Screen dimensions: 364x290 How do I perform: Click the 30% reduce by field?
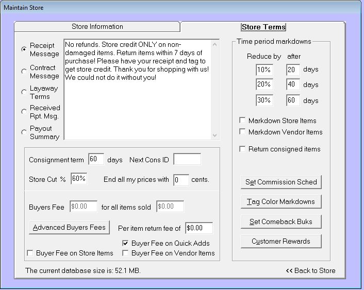(x=264, y=100)
